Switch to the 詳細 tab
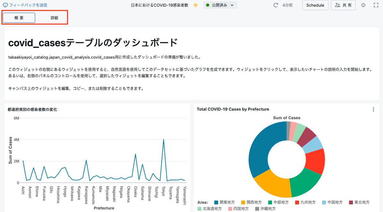This screenshot has height=212, width=383. pos(55,18)
